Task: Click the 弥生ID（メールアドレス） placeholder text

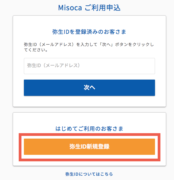Action: coord(53,66)
